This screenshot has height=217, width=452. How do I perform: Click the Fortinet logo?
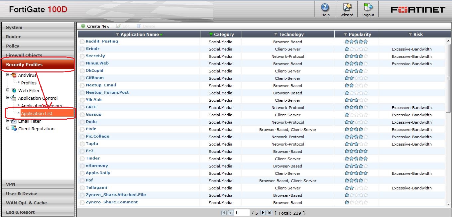[x=418, y=10]
